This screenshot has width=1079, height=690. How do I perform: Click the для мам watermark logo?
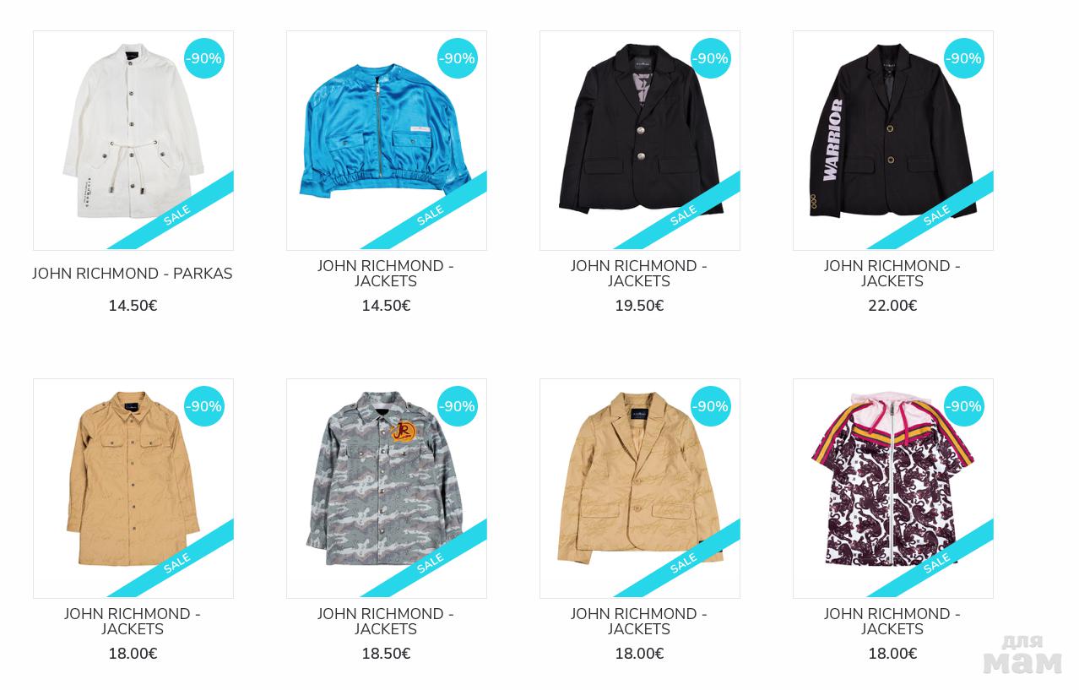point(1022,655)
